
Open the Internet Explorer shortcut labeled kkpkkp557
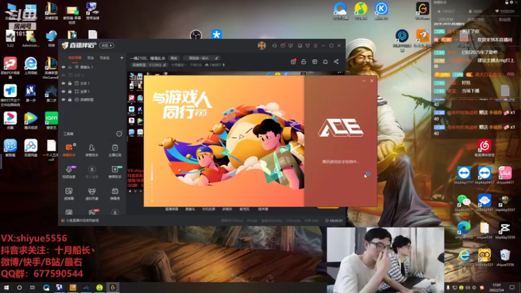[x=464, y=258]
